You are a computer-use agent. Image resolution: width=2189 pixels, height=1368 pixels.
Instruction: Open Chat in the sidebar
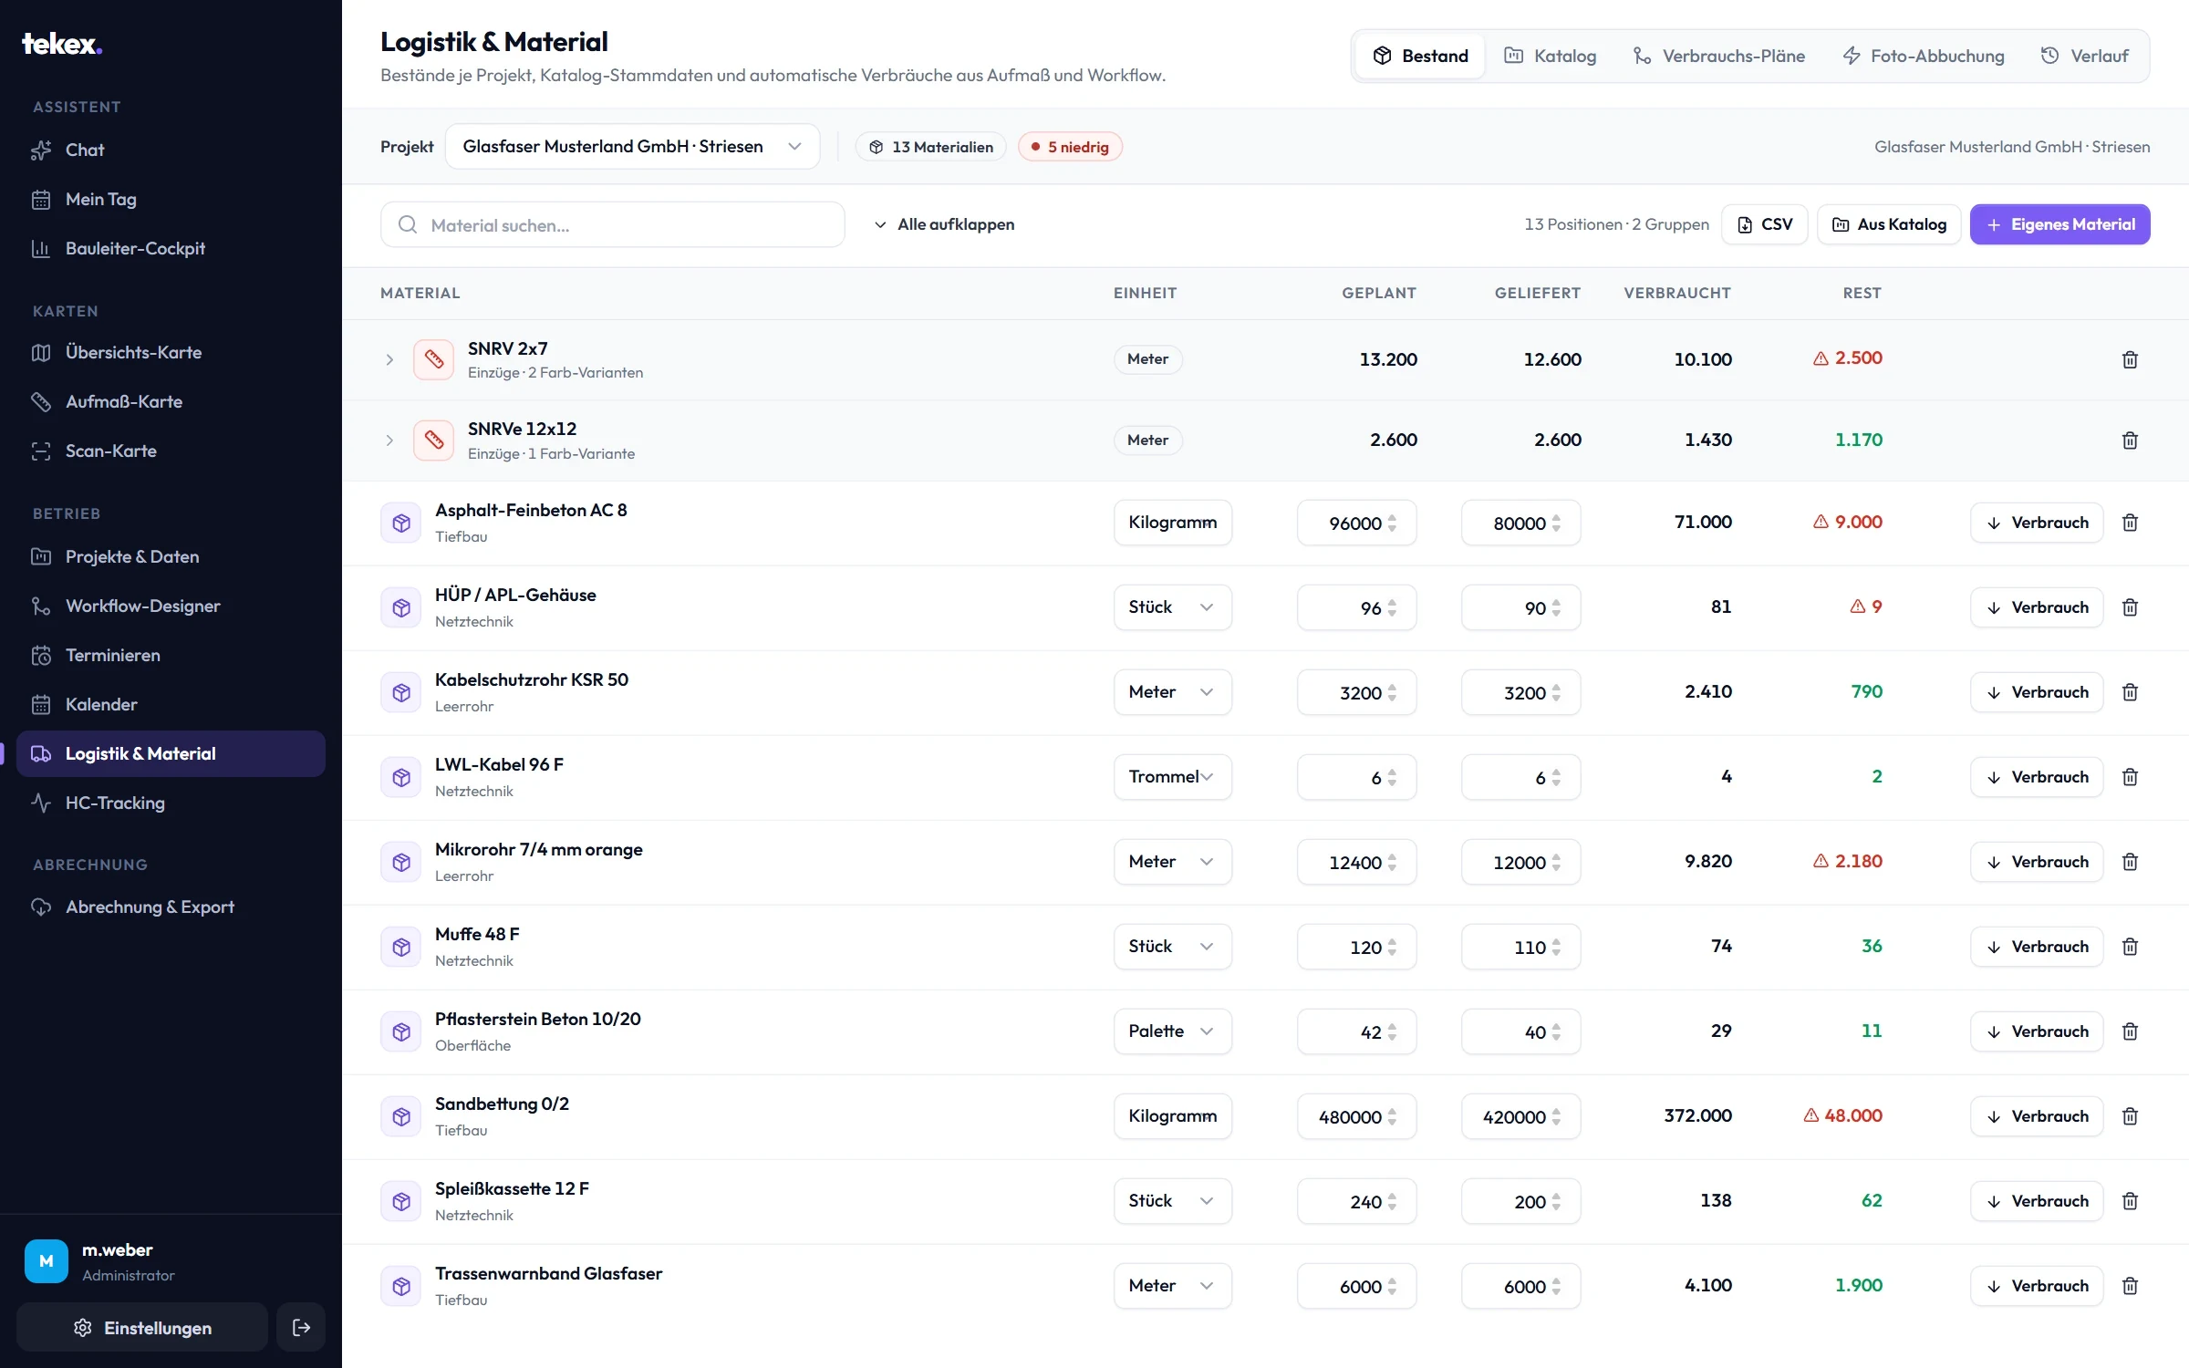click(x=171, y=150)
